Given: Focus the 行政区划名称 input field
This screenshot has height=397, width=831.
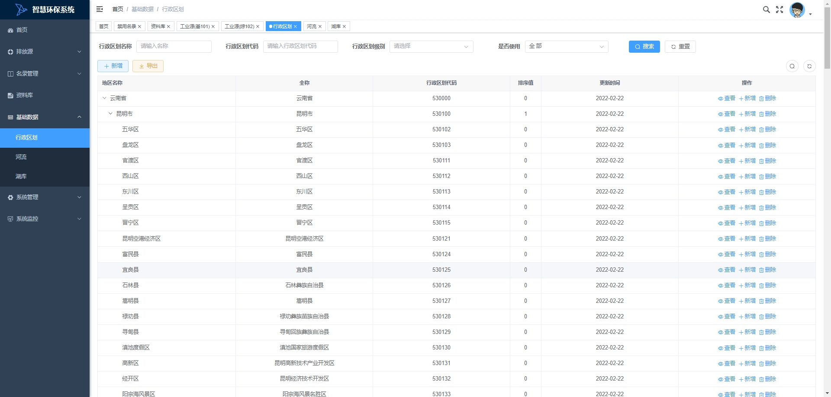Looking at the screenshot, I should point(174,46).
